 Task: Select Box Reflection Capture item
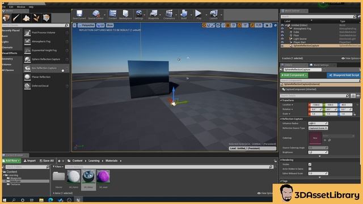coord(47,68)
